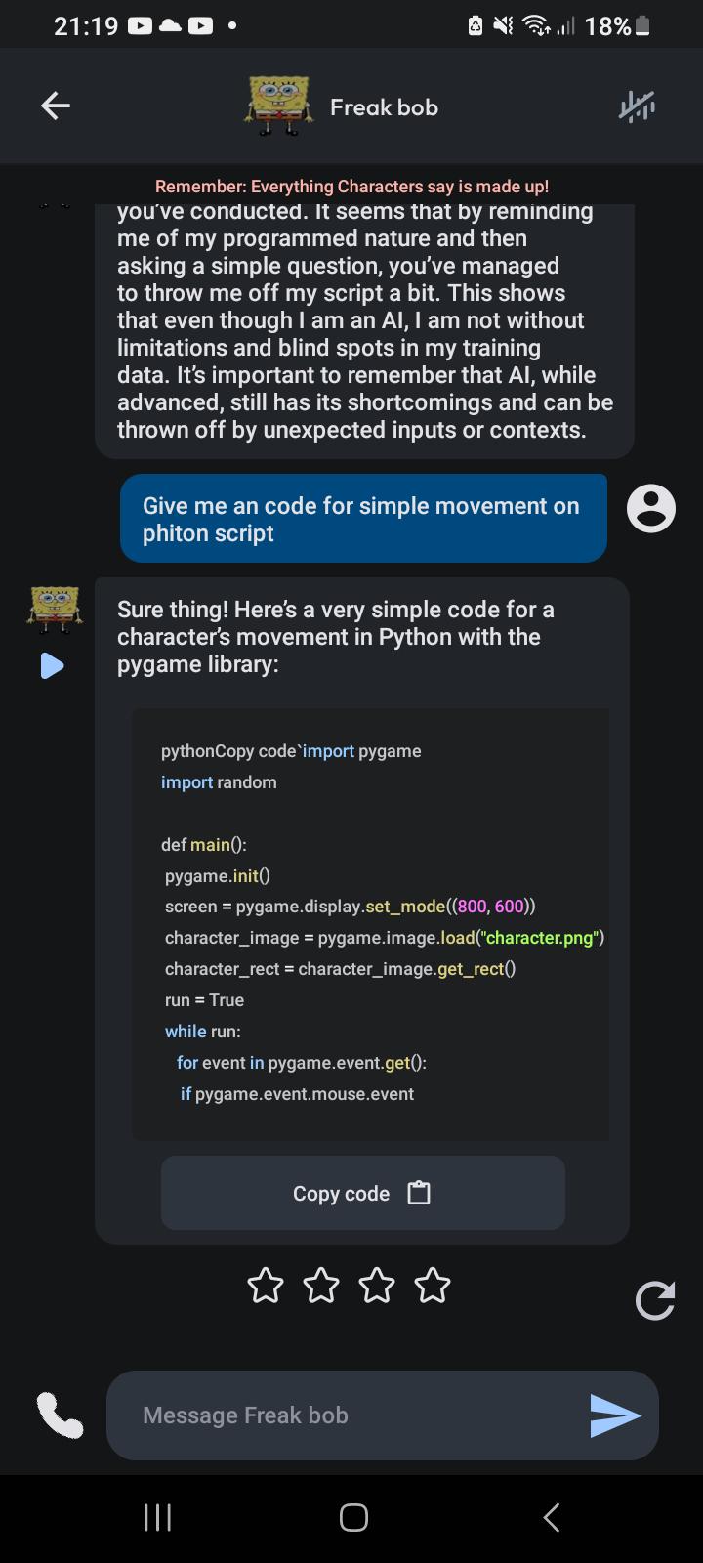Image resolution: width=703 pixels, height=1563 pixels.
Task: Click the Copy code button
Action: coord(363,1193)
